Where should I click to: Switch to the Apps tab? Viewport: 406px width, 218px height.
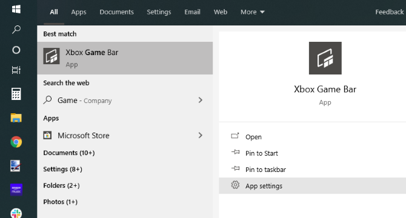point(79,12)
